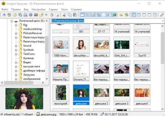The image size is (165, 116).
Task: Select the изображения folder in tree
Action: click(32, 79)
